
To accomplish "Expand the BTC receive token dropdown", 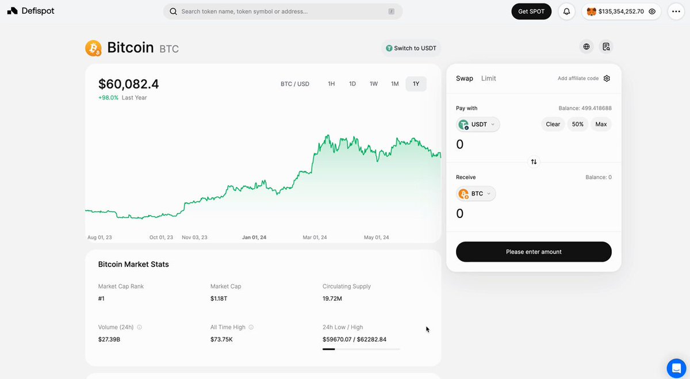I will (476, 194).
